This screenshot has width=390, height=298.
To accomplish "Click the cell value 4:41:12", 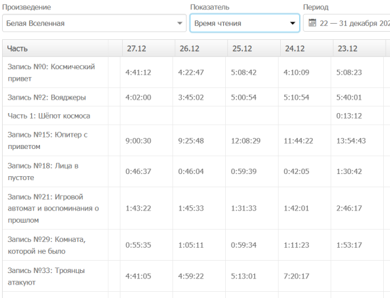I will click(x=138, y=72).
